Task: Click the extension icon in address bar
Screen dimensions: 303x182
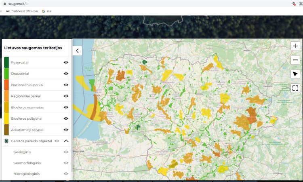Action: [x=294, y=4]
